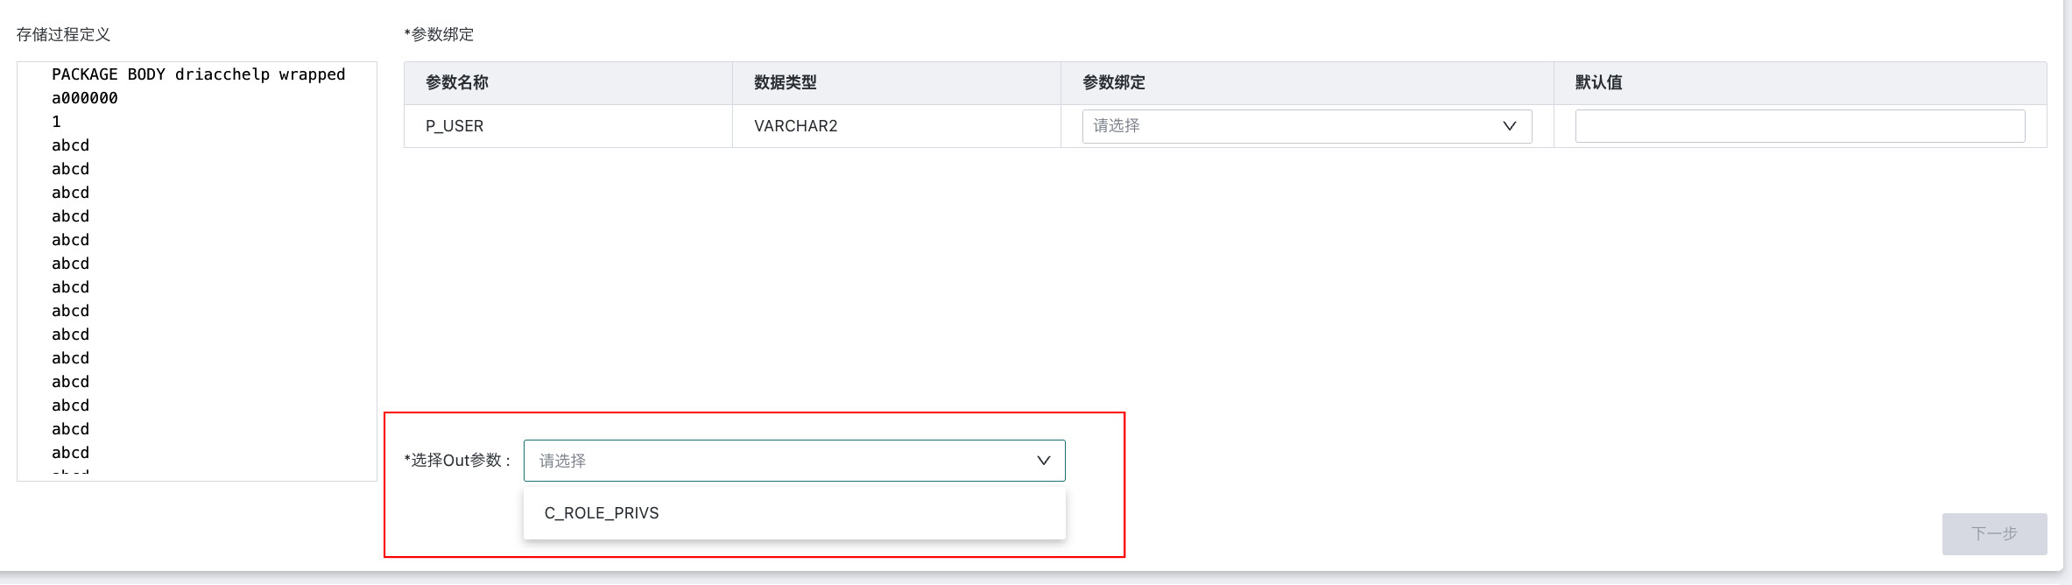This screenshot has height=585, width=2072.
Task: Click the PACKAGE BODY driacchelp wrapped line
Action: click(199, 74)
